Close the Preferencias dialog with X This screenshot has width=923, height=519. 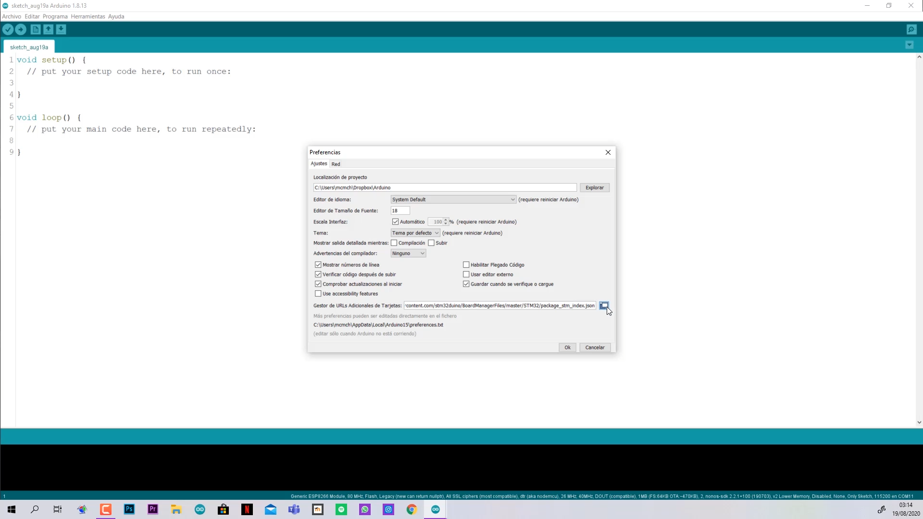pos(608,152)
